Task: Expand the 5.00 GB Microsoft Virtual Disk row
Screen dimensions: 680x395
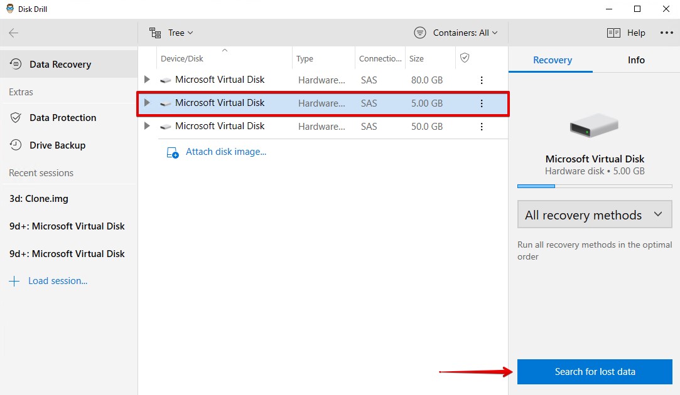Action: pyautogui.click(x=147, y=103)
